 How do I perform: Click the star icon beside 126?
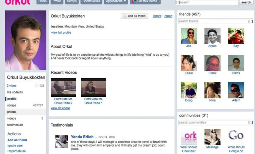(x=36, y=86)
